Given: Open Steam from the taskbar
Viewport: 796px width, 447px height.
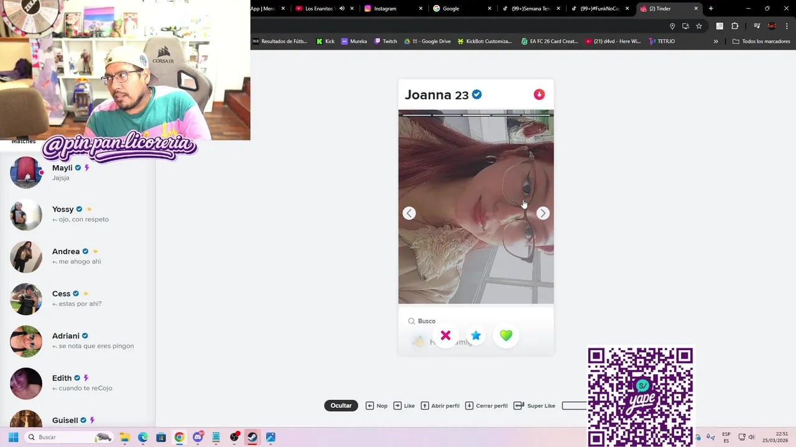Looking at the screenshot, I should (x=252, y=437).
